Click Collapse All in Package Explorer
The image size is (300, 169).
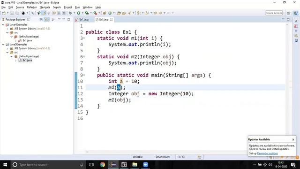point(41,19)
